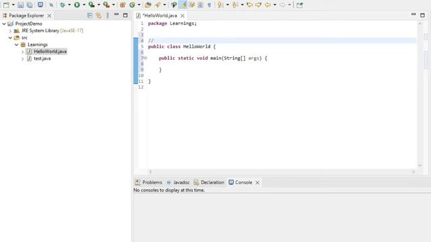
Task: Collapse the ProjectDemo project node
Action: pyautogui.click(x=4, y=24)
